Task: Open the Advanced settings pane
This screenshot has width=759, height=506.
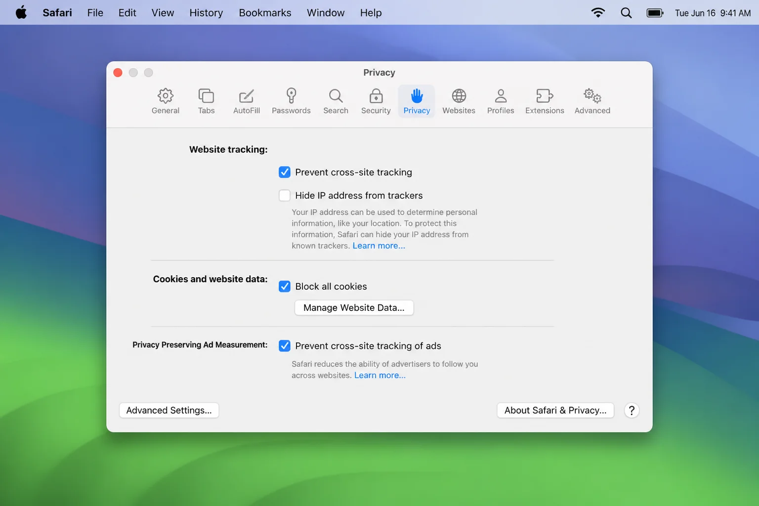Action: [x=592, y=101]
